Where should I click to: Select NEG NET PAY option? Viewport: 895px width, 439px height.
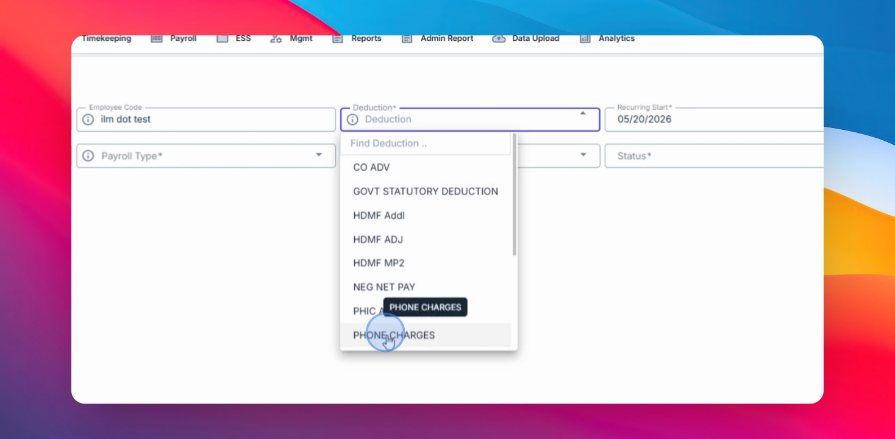426,287
